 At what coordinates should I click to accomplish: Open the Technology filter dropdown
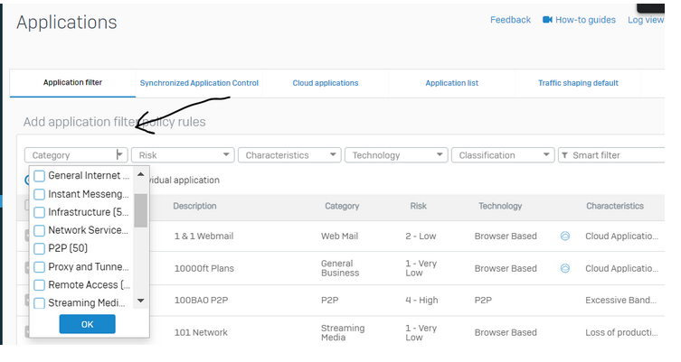[x=396, y=155]
